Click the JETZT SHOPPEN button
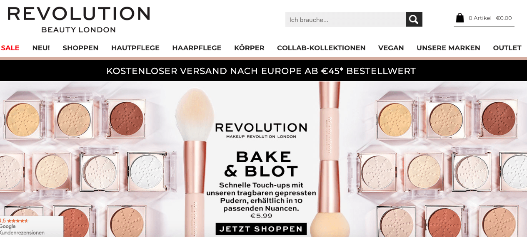Viewport: 527px width, 237px height. point(261,229)
